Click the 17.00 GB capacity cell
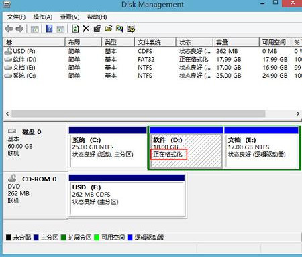This screenshot has height=257, width=302. click(229, 68)
